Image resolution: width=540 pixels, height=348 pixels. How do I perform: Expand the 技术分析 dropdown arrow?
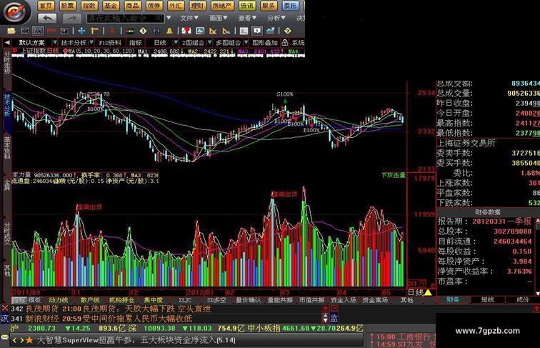[x=91, y=43]
